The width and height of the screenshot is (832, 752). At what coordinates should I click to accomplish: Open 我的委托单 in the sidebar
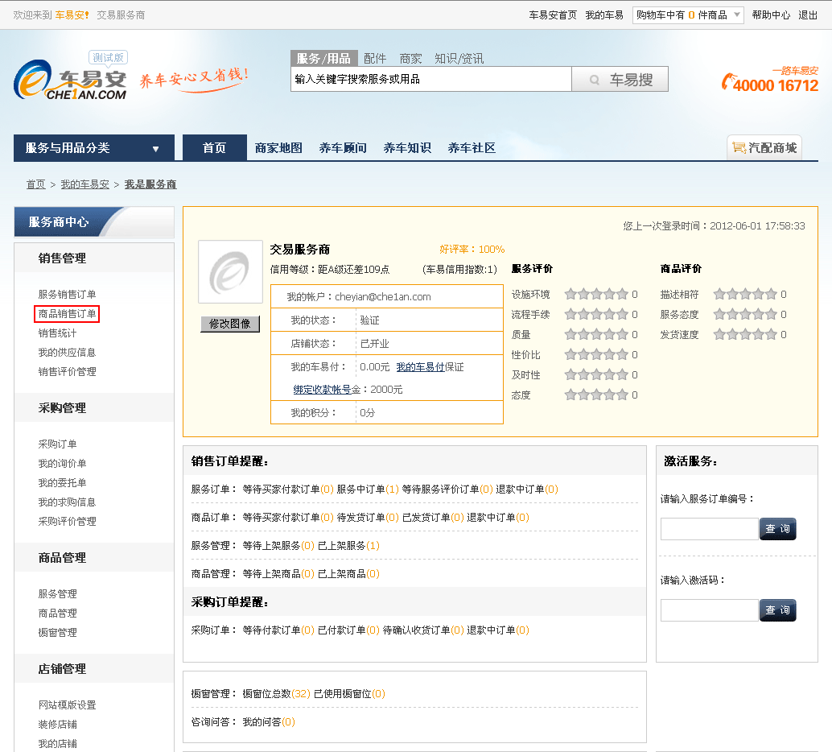pos(62,483)
